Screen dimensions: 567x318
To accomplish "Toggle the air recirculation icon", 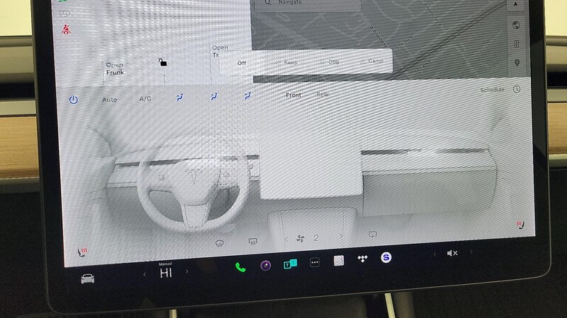I will (x=373, y=235).
